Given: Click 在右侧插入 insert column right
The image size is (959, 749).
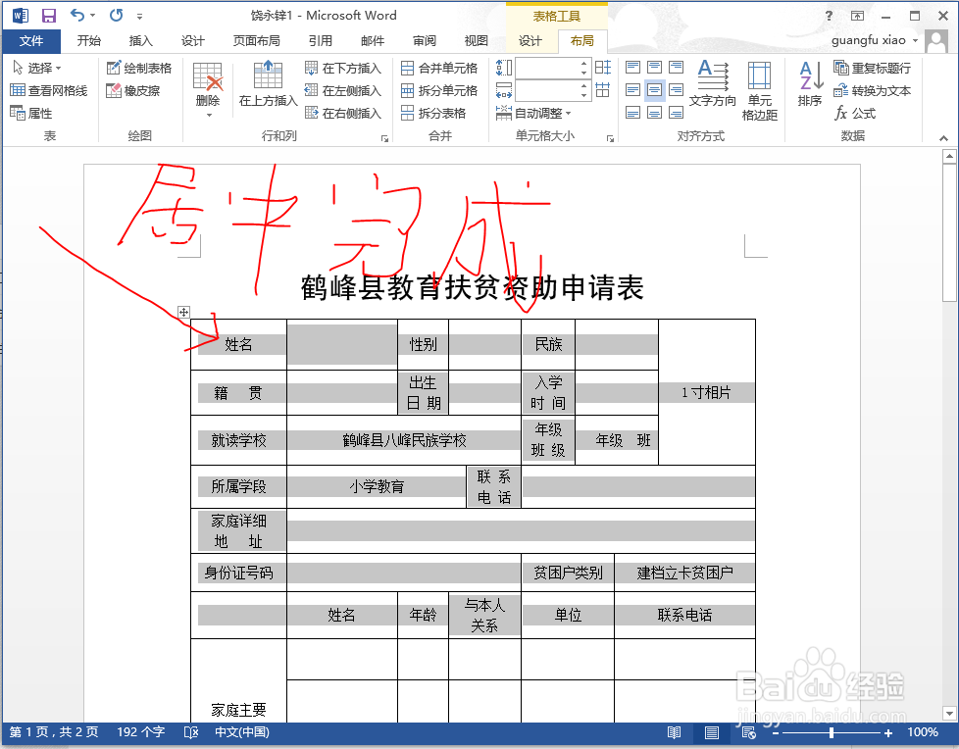Looking at the screenshot, I should 343,113.
